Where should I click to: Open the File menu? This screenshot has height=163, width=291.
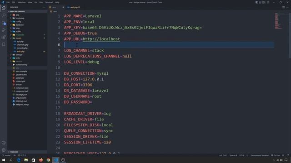[x=8, y=2]
